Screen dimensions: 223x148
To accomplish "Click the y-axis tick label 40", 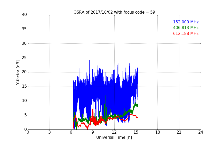I will (24, 15).
